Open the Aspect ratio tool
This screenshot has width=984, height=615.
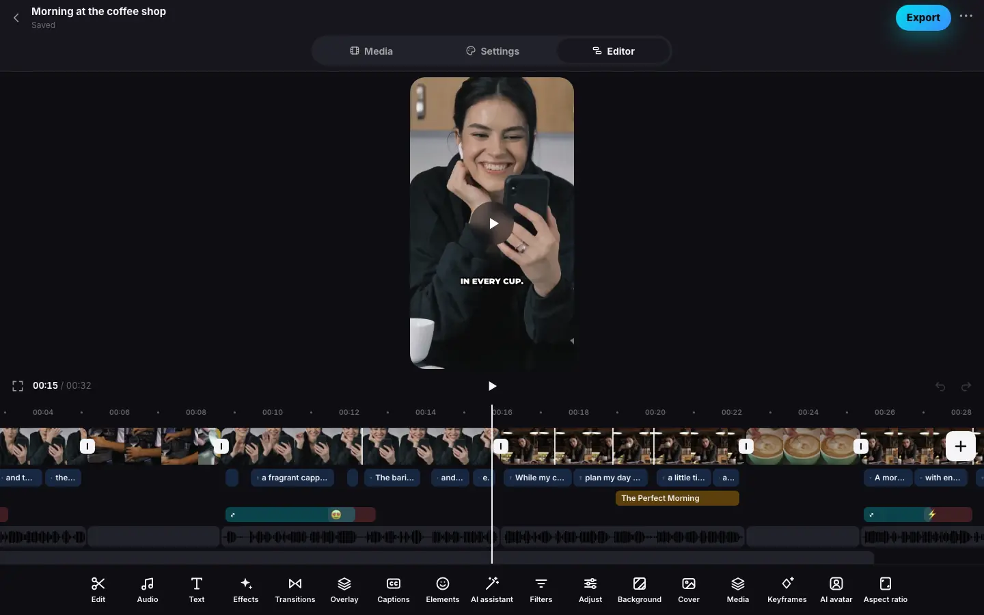point(886,590)
